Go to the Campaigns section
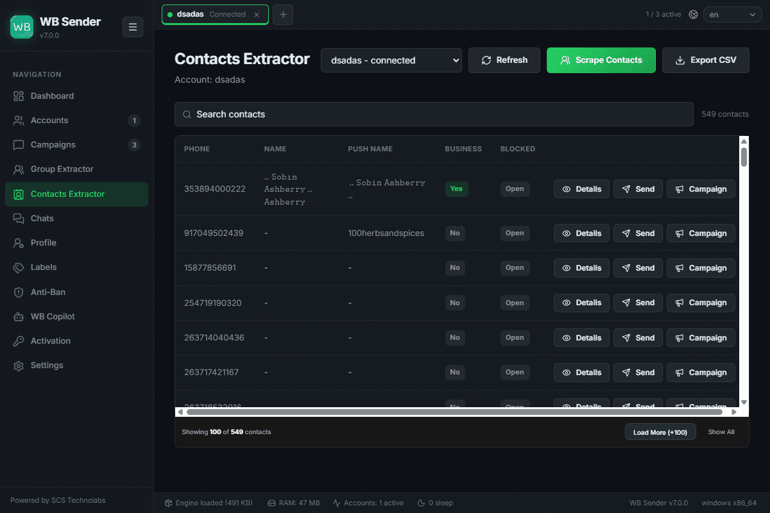Screen dimensions: 770x513 click(x=76, y=145)
